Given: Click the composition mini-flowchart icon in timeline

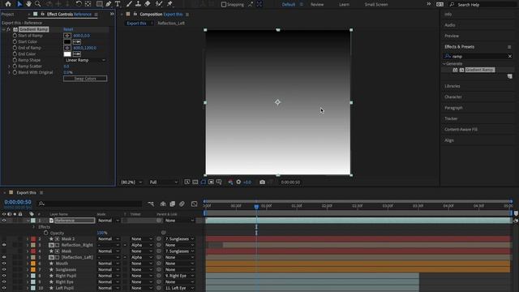Looking at the screenshot, I should pyautogui.click(x=151, y=204).
